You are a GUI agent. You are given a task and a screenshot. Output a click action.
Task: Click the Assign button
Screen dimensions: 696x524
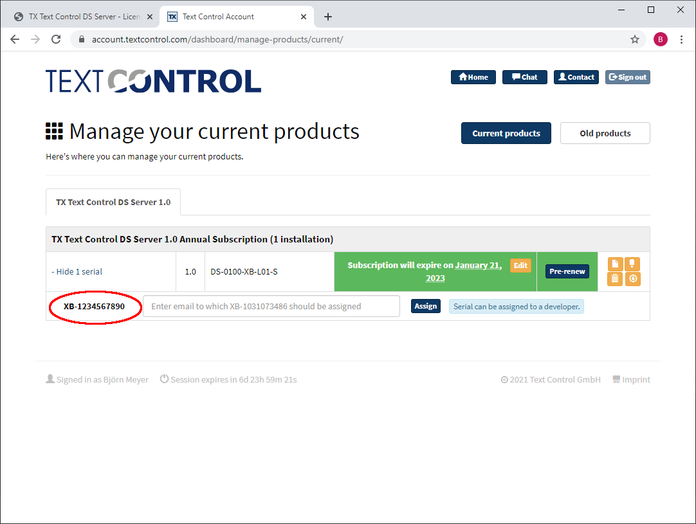[426, 306]
